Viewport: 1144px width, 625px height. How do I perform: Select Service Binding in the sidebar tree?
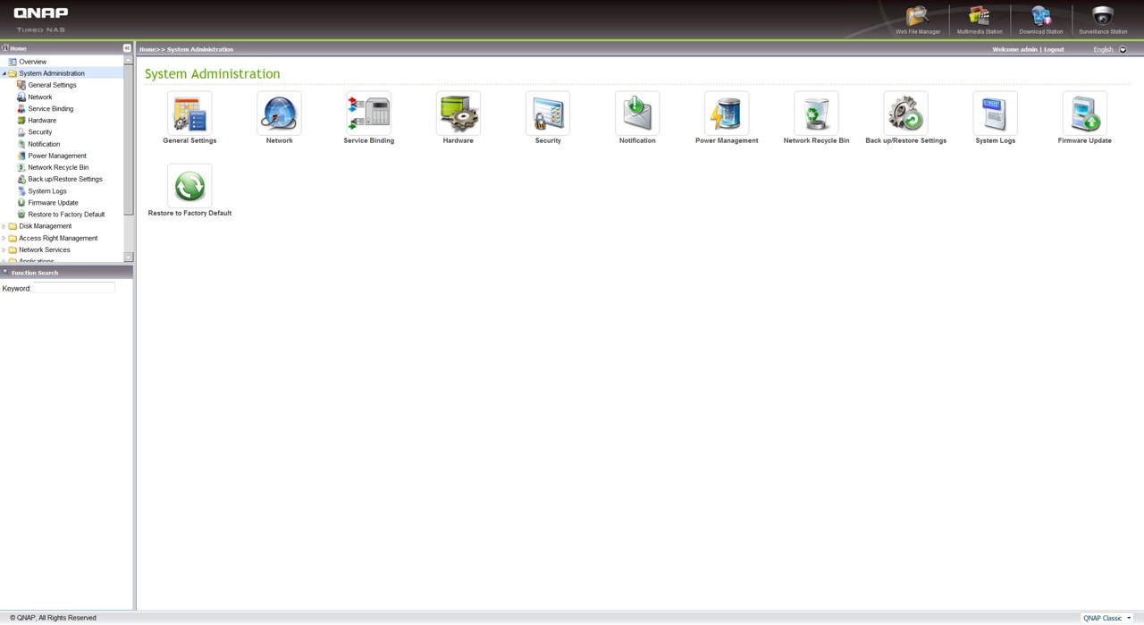coord(51,108)
